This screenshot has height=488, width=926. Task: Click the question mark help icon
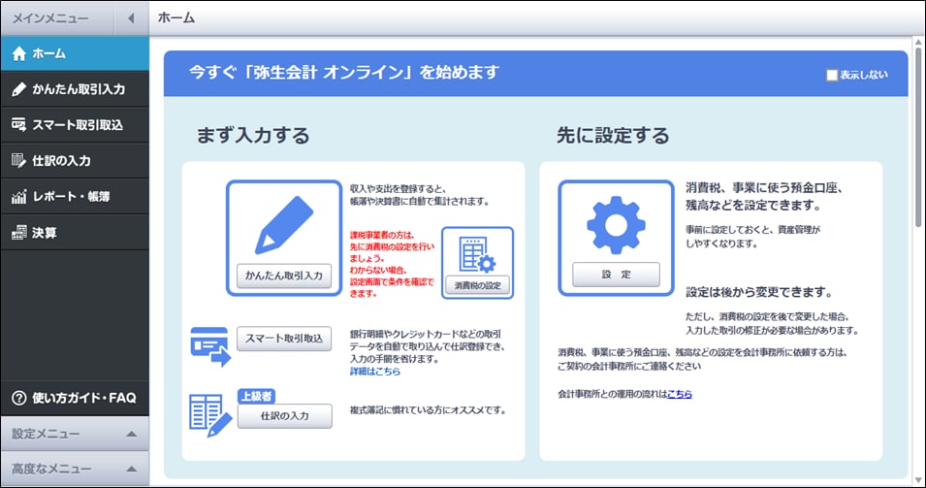18,398
